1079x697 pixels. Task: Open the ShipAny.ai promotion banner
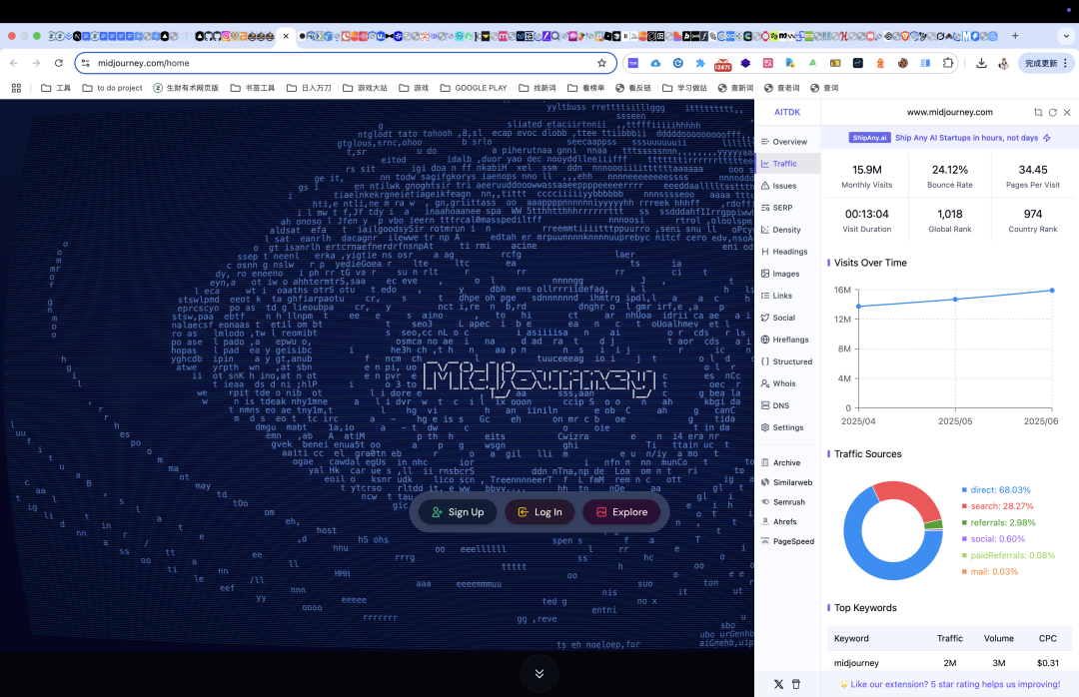coord(950,138)
